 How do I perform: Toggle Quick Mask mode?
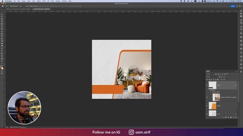(2, 71)
